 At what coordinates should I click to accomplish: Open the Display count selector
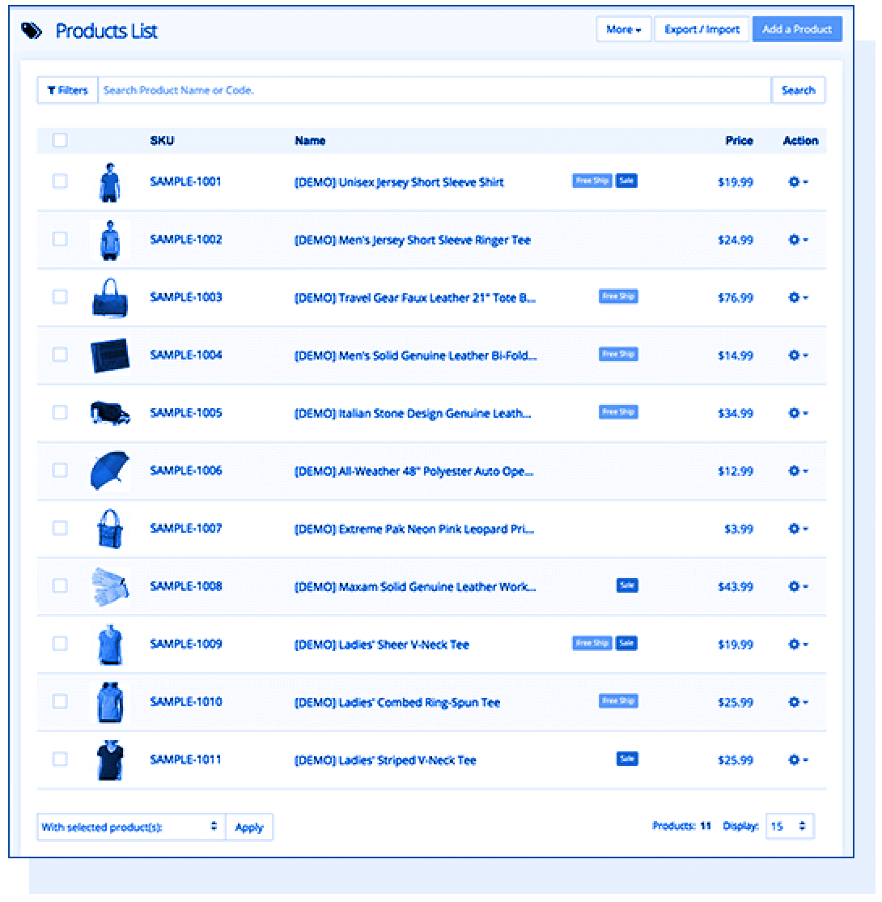point(790,827)
